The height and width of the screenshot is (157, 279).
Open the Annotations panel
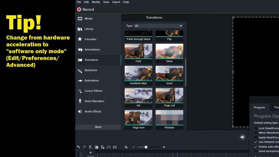coord(98,49)
